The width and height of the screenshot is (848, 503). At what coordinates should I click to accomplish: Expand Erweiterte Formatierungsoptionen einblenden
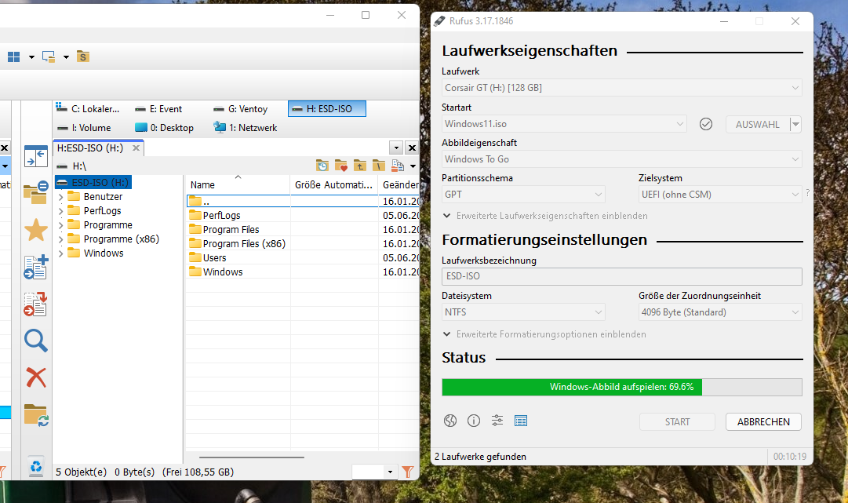[544, 334]
